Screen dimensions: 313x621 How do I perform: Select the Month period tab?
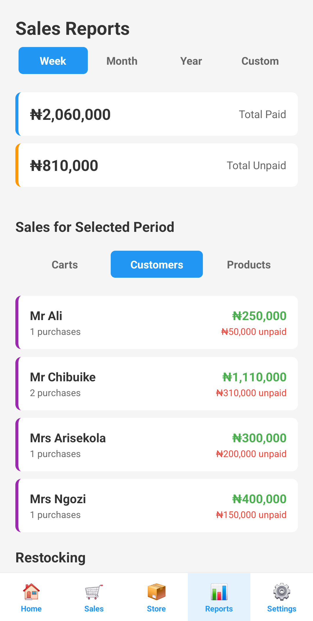coord(122,61)
